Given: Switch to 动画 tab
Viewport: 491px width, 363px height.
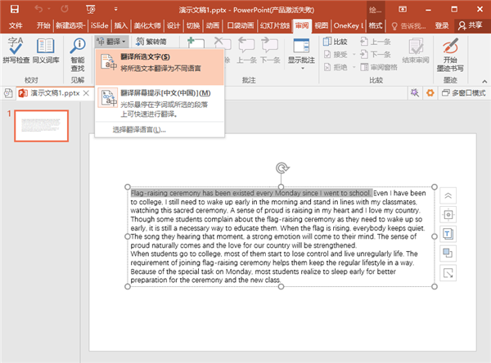Looking at the screenshot, I should click(213, 25).
